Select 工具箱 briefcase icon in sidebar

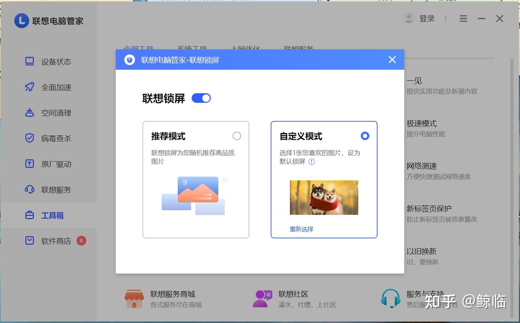pos(30,215)
